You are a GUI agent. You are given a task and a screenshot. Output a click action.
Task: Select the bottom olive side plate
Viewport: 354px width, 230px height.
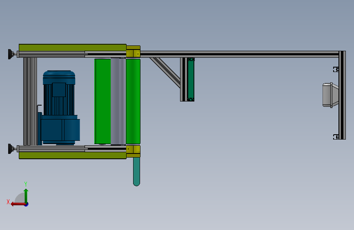point(72,155)
